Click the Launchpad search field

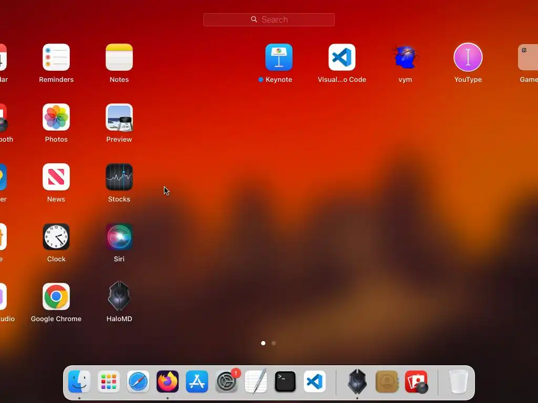coord(268,19)
